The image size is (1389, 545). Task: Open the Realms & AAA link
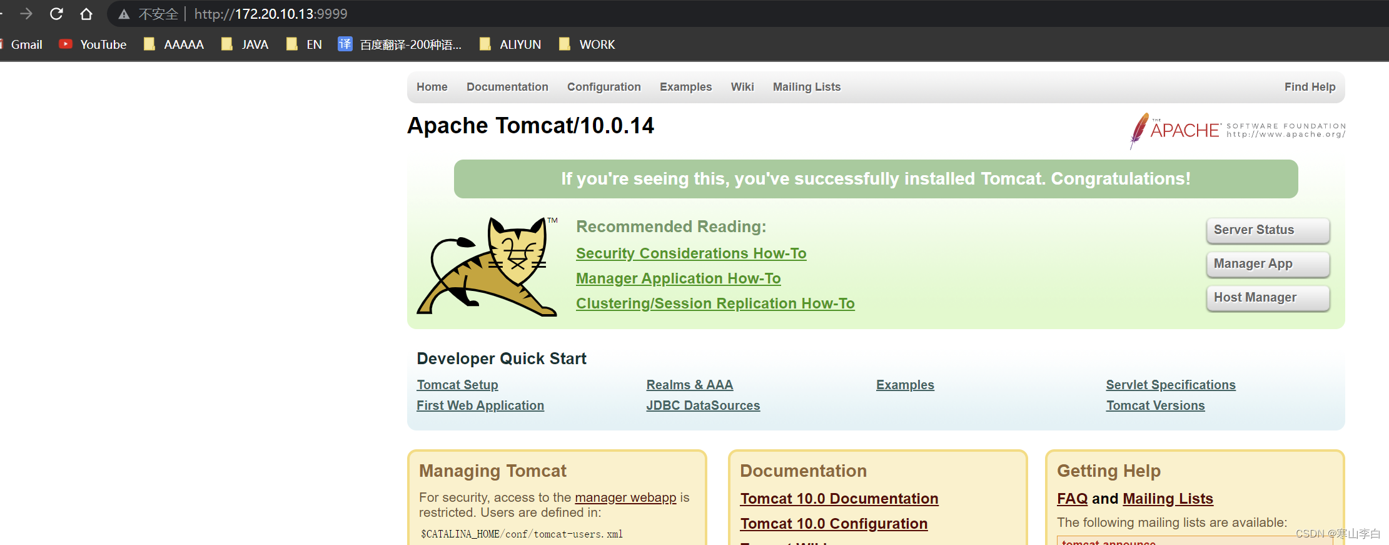coord(690,385)
